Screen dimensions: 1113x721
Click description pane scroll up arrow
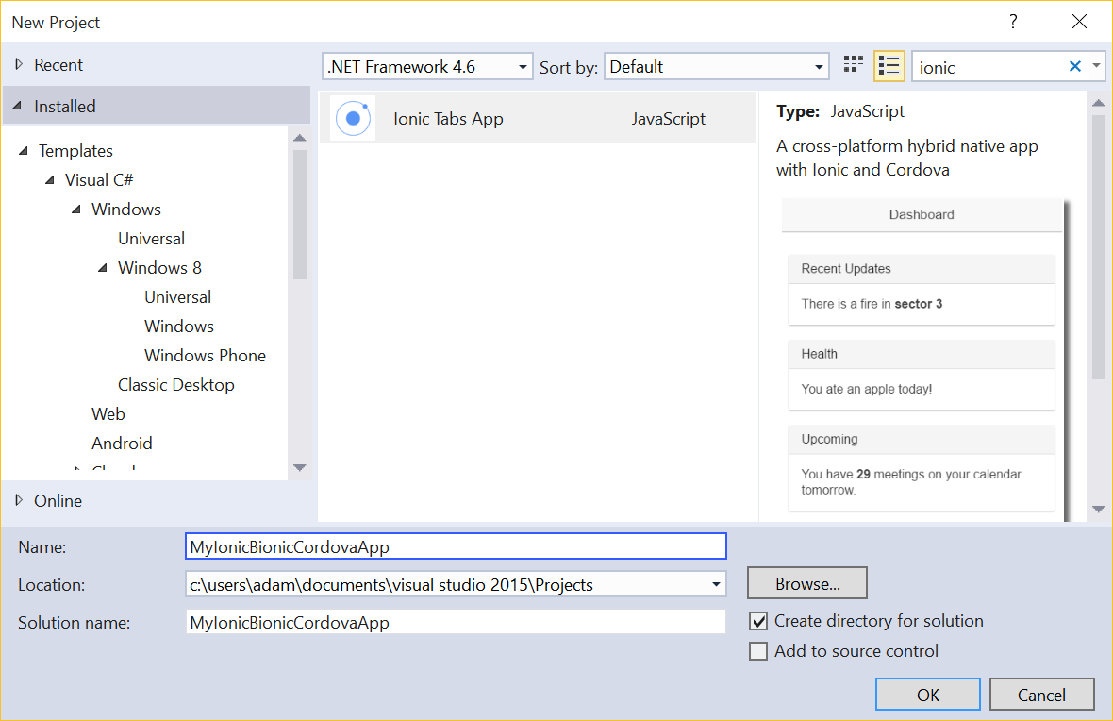(x=1098, y=103)
